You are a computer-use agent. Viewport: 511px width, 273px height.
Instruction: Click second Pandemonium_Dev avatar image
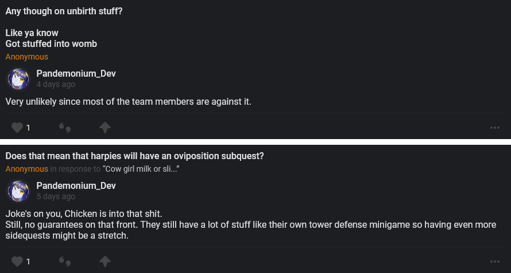point(18,191)
